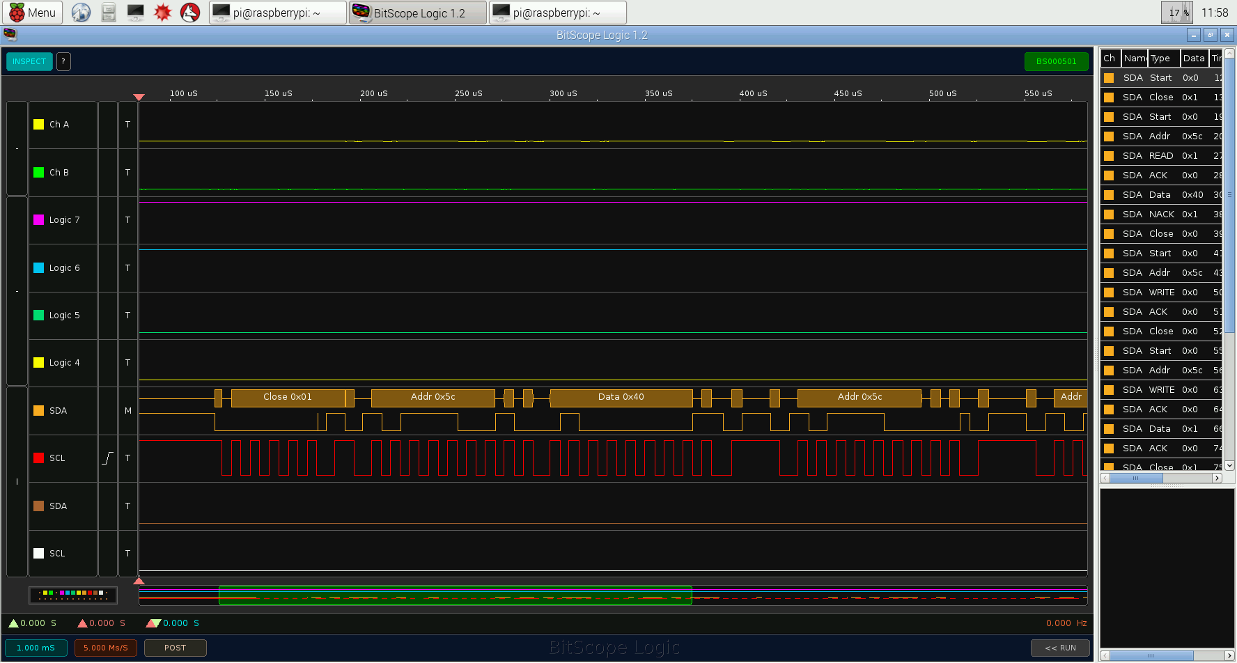The image size is (1237, 663).
Task: Click the SCL trigger edge icon
Action: (x=107, y=458)
